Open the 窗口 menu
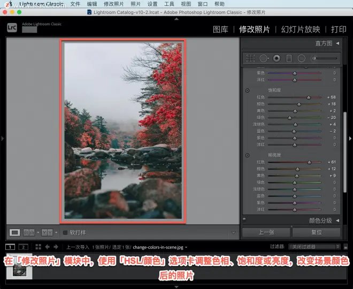The width and height of the screenshot is (353, 289). [x=203, y=4]
